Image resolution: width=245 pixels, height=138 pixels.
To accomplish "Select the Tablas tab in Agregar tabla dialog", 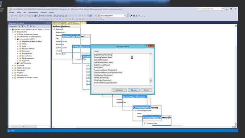I will (96, 51).
